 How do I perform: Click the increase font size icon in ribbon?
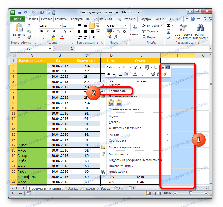pyautogui.click(x=65, y=31)
